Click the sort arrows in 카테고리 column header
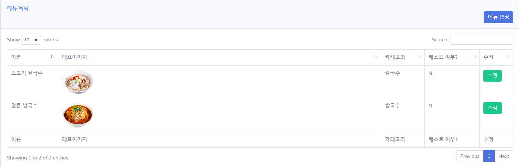Viewport: 519px width, 167px height. (x=419, y=57)
